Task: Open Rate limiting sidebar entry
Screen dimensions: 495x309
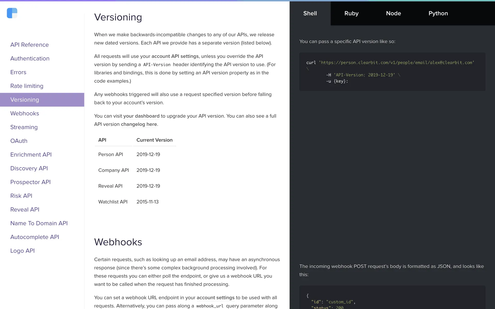Action: [x=27, y=86]
